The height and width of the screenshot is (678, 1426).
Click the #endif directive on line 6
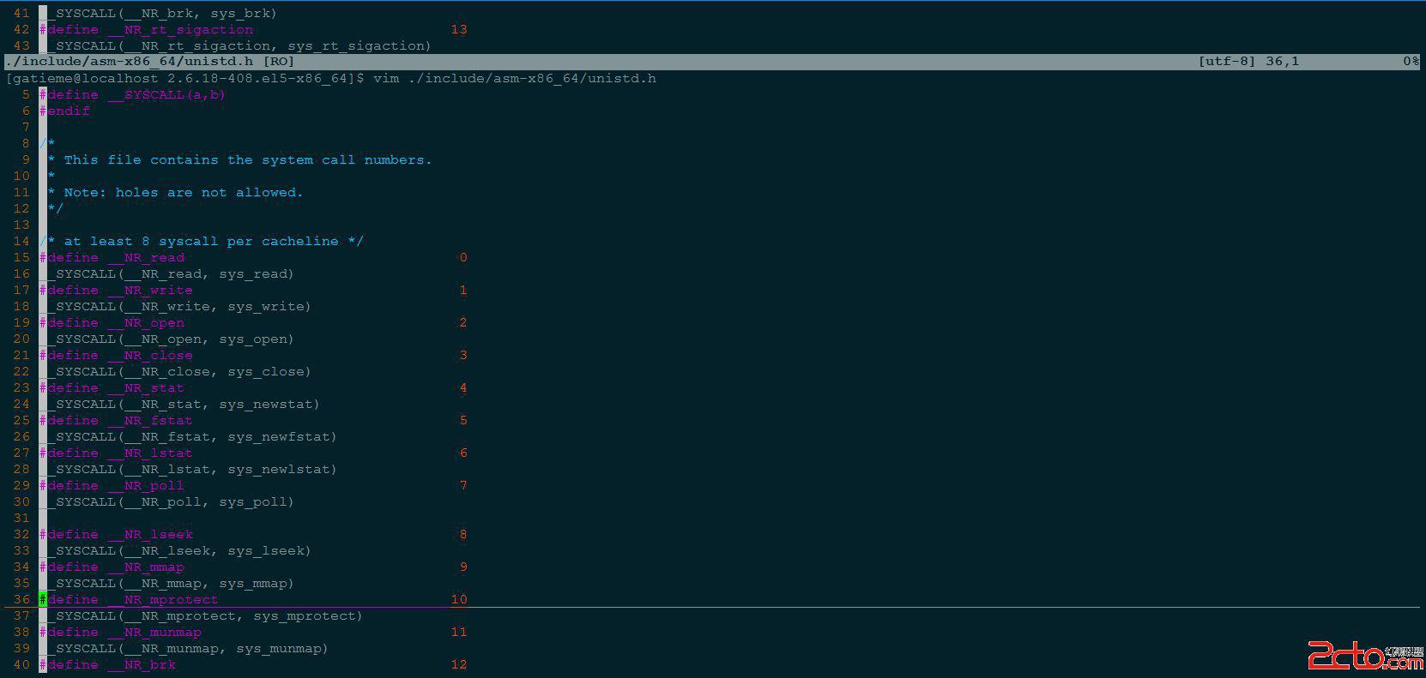(x=67, y=111)
